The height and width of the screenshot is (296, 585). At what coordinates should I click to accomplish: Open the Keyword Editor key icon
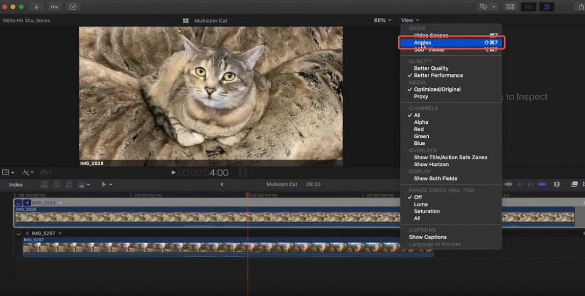coord(54,6)
